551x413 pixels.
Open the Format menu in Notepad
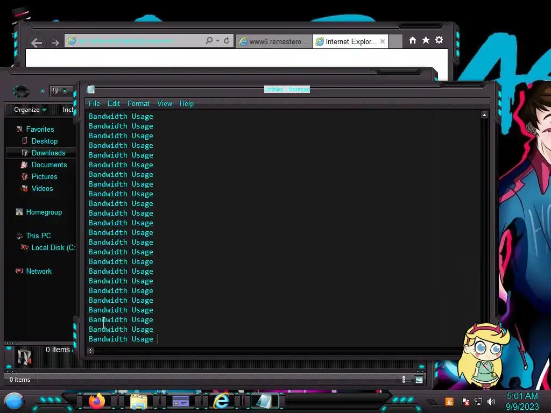(x=138, y=104)
